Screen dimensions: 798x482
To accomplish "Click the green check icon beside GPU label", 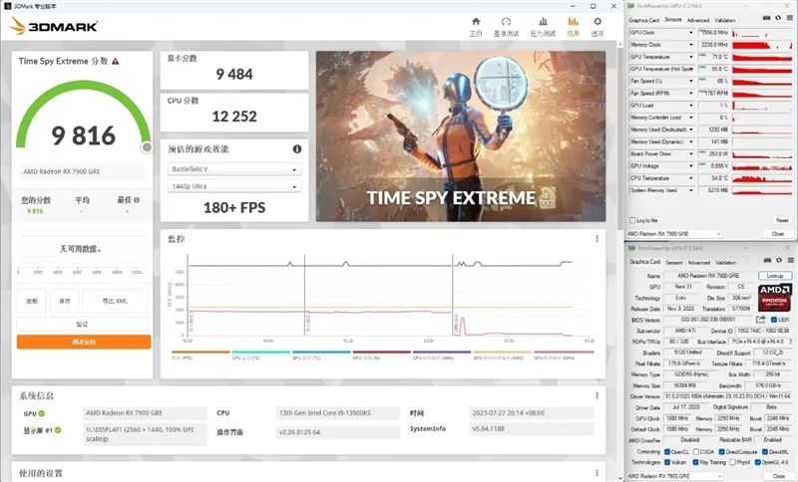I will point(42,413).
